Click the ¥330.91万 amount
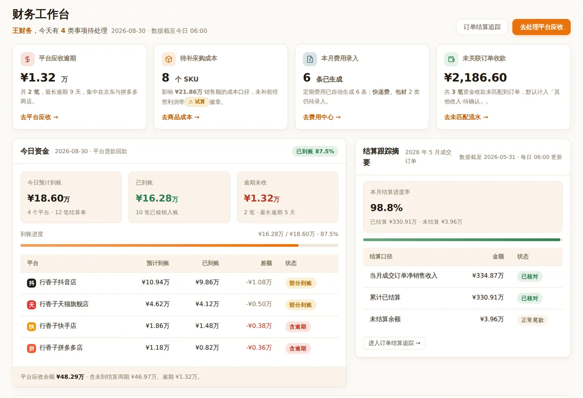Viewport: 583px width, 398px height. [488, 297]
